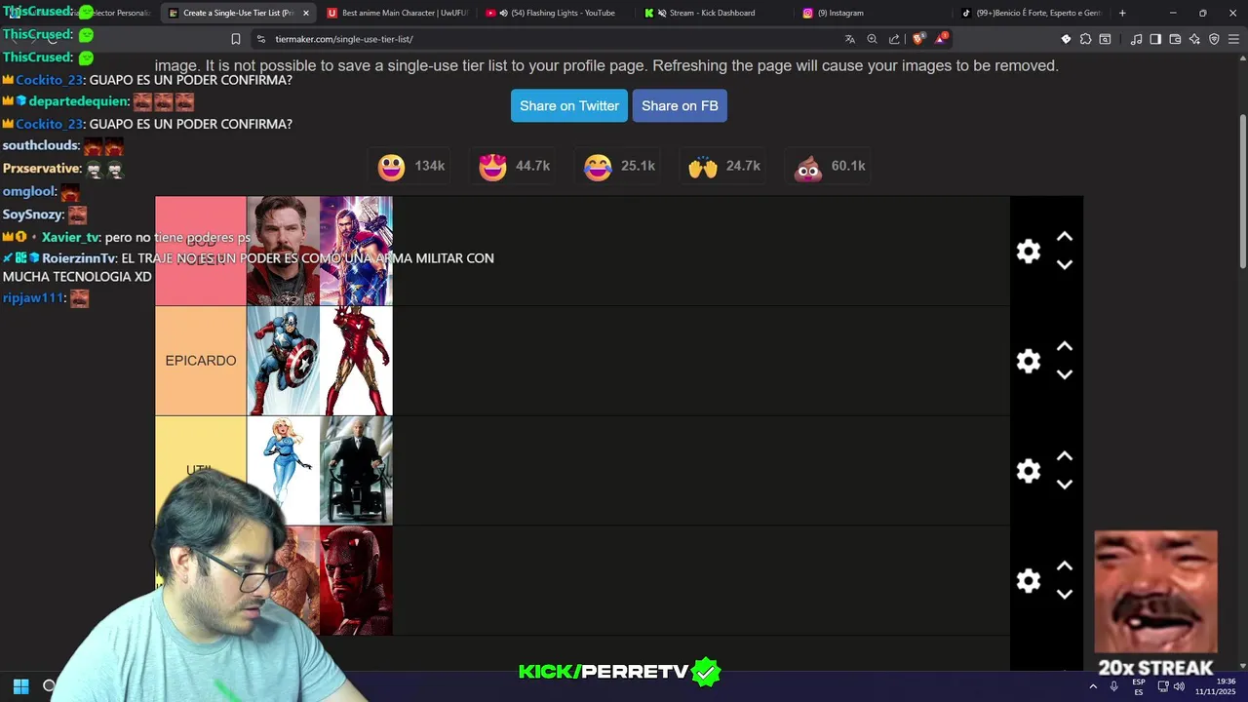Open the volume speaker tray icon
This screenshot has height=702, width=1248.
coord(1180,686)
